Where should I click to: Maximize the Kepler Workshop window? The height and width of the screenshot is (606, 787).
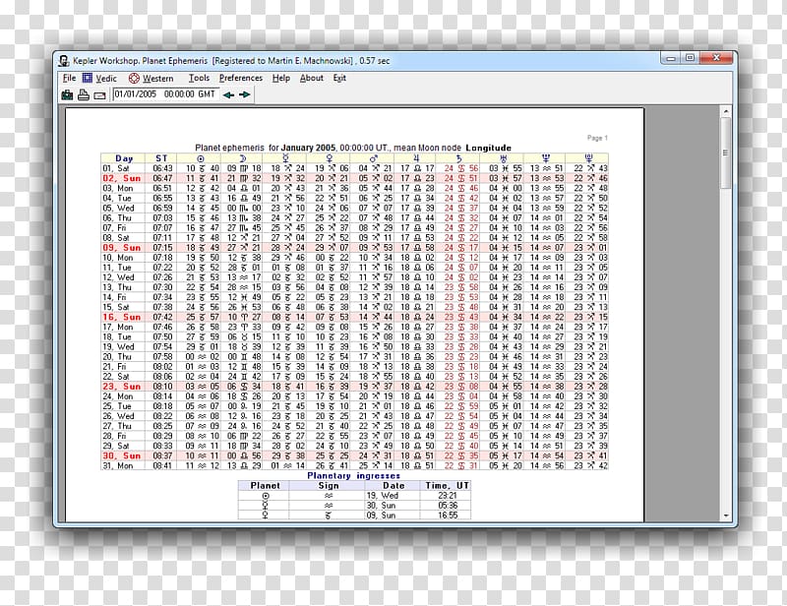691,58
